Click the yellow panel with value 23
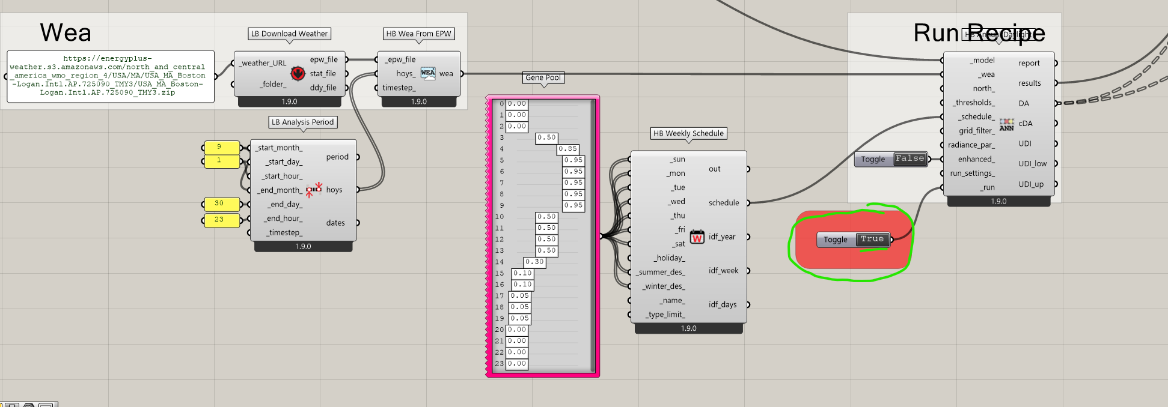 pyautogui.click(x=221, y=220)
